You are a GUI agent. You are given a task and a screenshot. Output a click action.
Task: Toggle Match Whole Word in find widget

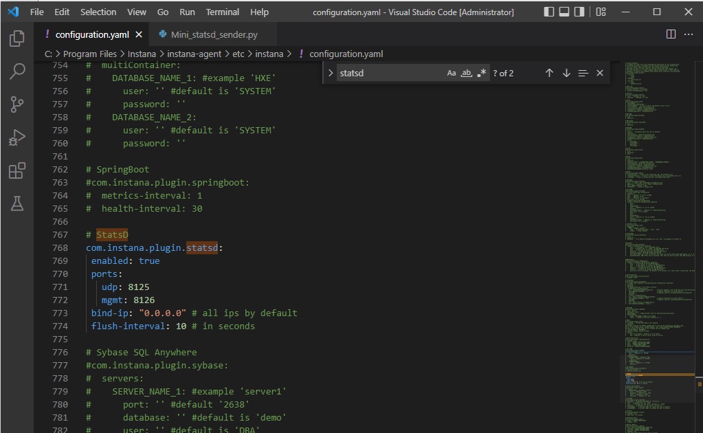pyautogui.click(x=467, y=73)
